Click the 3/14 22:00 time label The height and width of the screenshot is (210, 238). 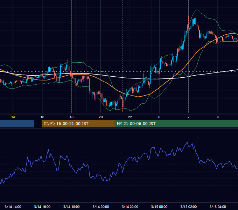click(130, 206)
